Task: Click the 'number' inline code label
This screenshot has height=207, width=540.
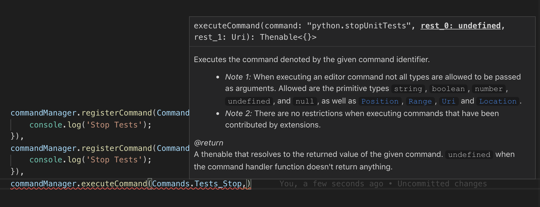Action: pos(489,89)
